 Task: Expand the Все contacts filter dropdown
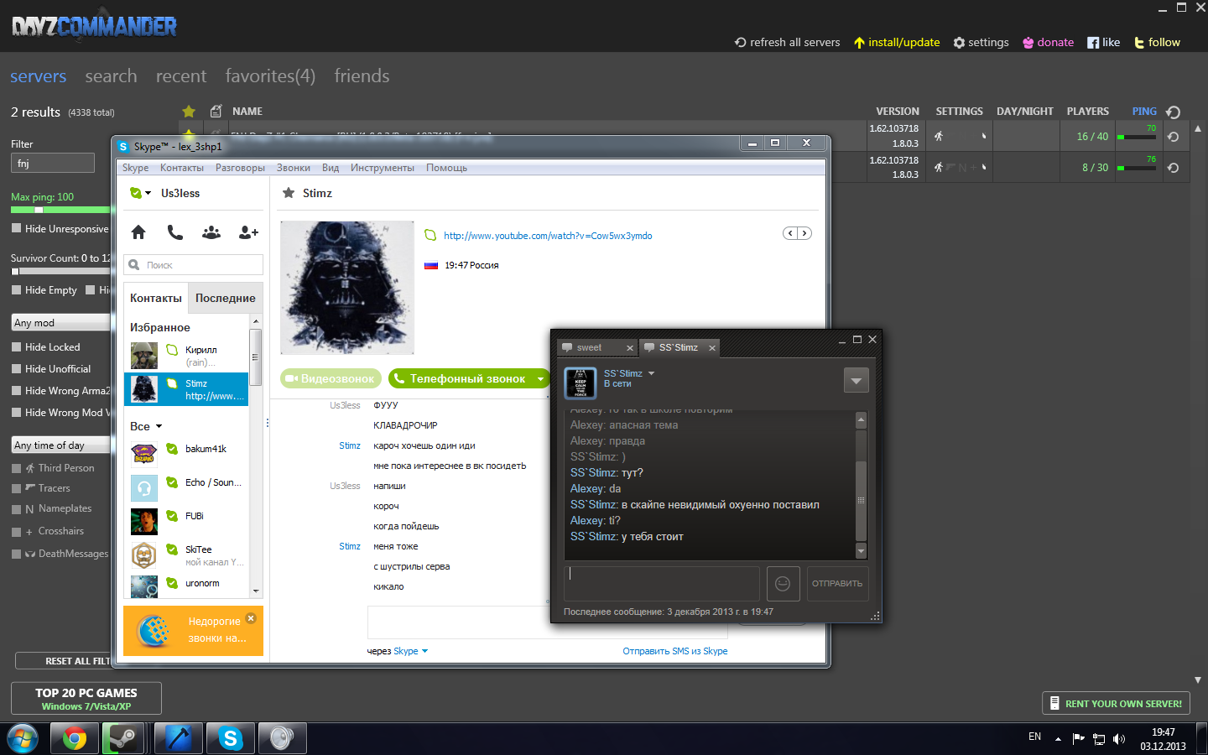coord(159,426)
